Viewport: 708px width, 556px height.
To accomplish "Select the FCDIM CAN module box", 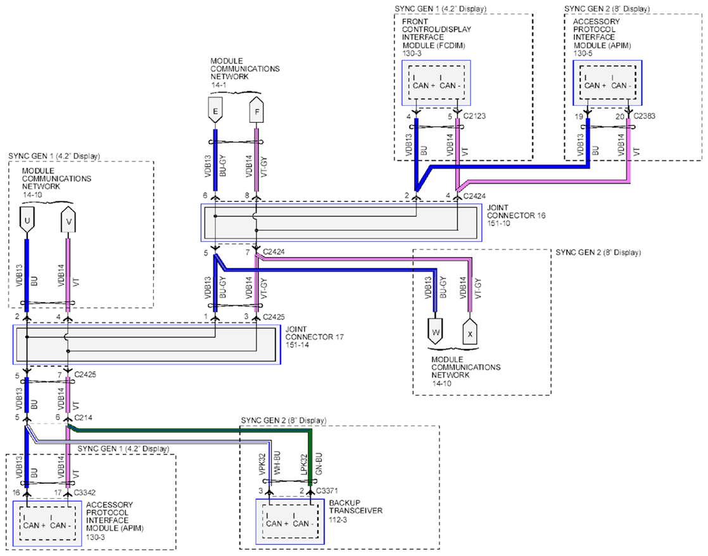I will (x=436, y=83).
